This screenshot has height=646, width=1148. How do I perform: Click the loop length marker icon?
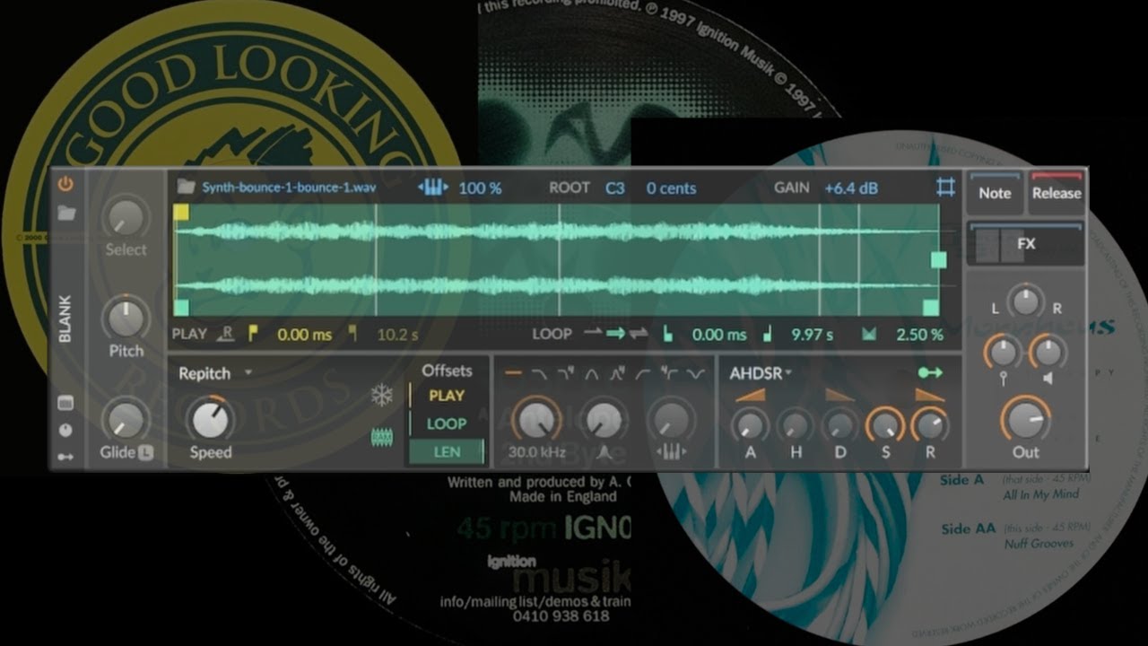[767, 335]
